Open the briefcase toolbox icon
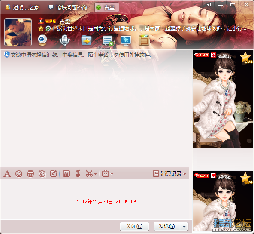254x234 pixels. (x=106, y=174)
